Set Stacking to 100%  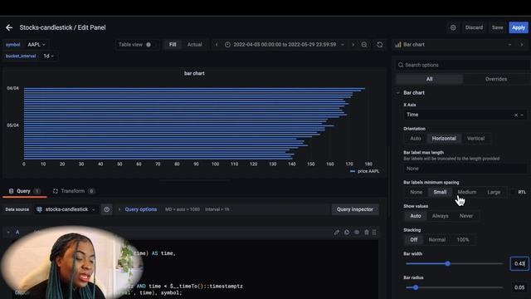[463, 240]
